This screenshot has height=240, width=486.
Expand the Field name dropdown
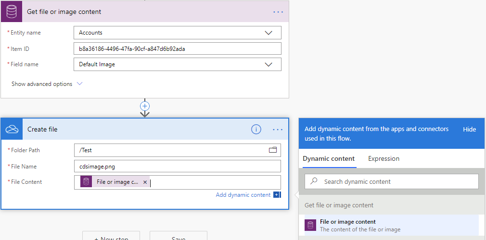[x=269, y=64]
